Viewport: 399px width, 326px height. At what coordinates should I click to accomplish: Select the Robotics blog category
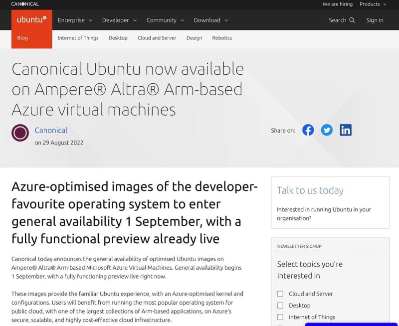222,38
